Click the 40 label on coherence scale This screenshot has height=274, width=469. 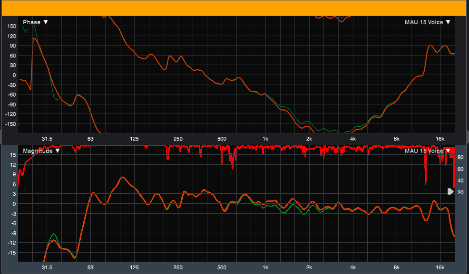click(x=460, y=180)
